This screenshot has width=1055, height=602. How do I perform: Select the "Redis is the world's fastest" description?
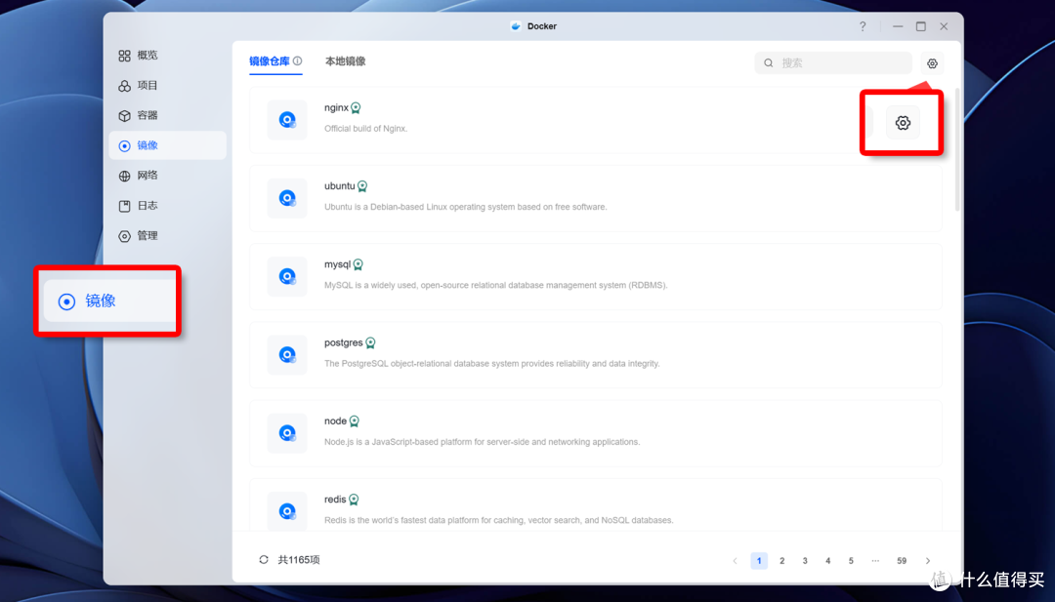point(498,520)
